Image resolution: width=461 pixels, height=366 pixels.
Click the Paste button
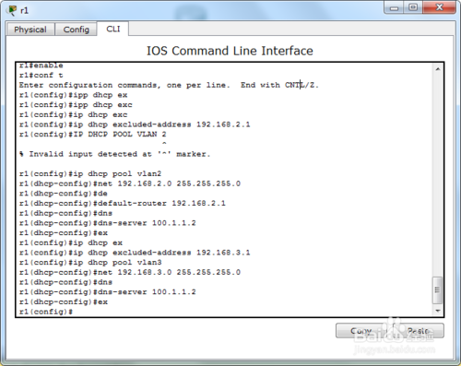point(418,331)
